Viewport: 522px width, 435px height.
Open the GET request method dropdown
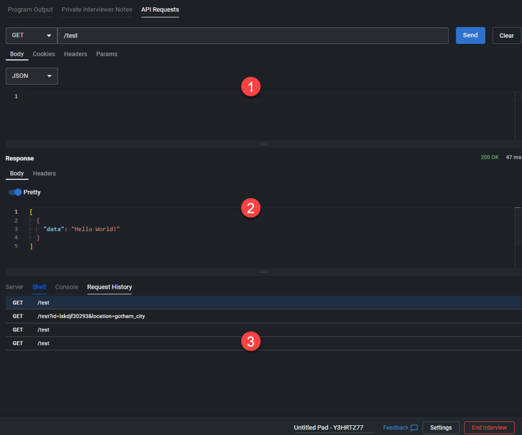pos(31,35)
